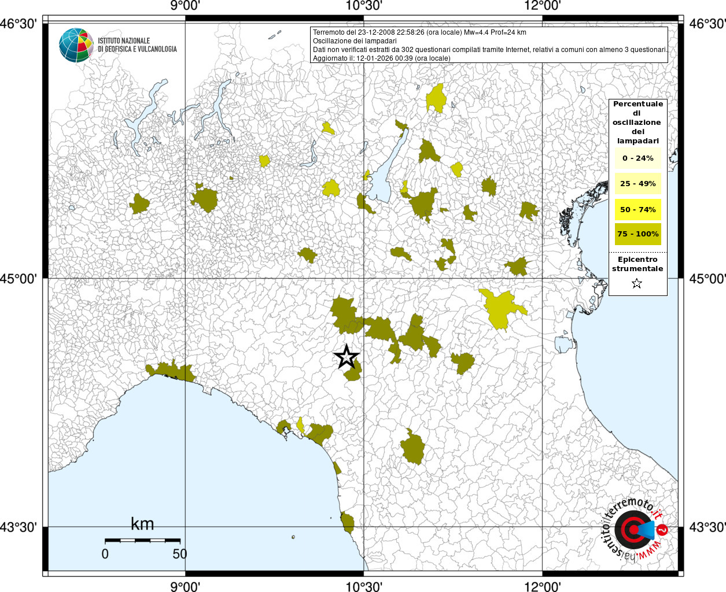
Task: Click the 'Epicentro strumentale' legend label
Action: [637, 264]
